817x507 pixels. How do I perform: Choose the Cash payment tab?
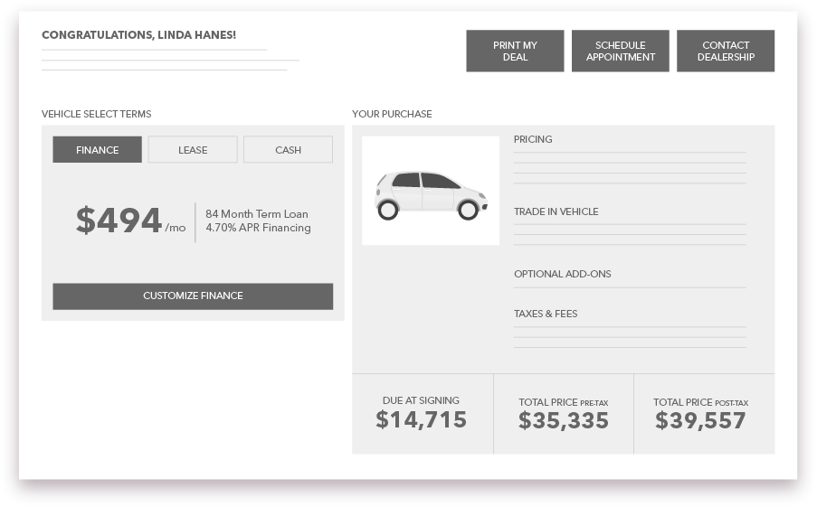click(x=288, y=150)
